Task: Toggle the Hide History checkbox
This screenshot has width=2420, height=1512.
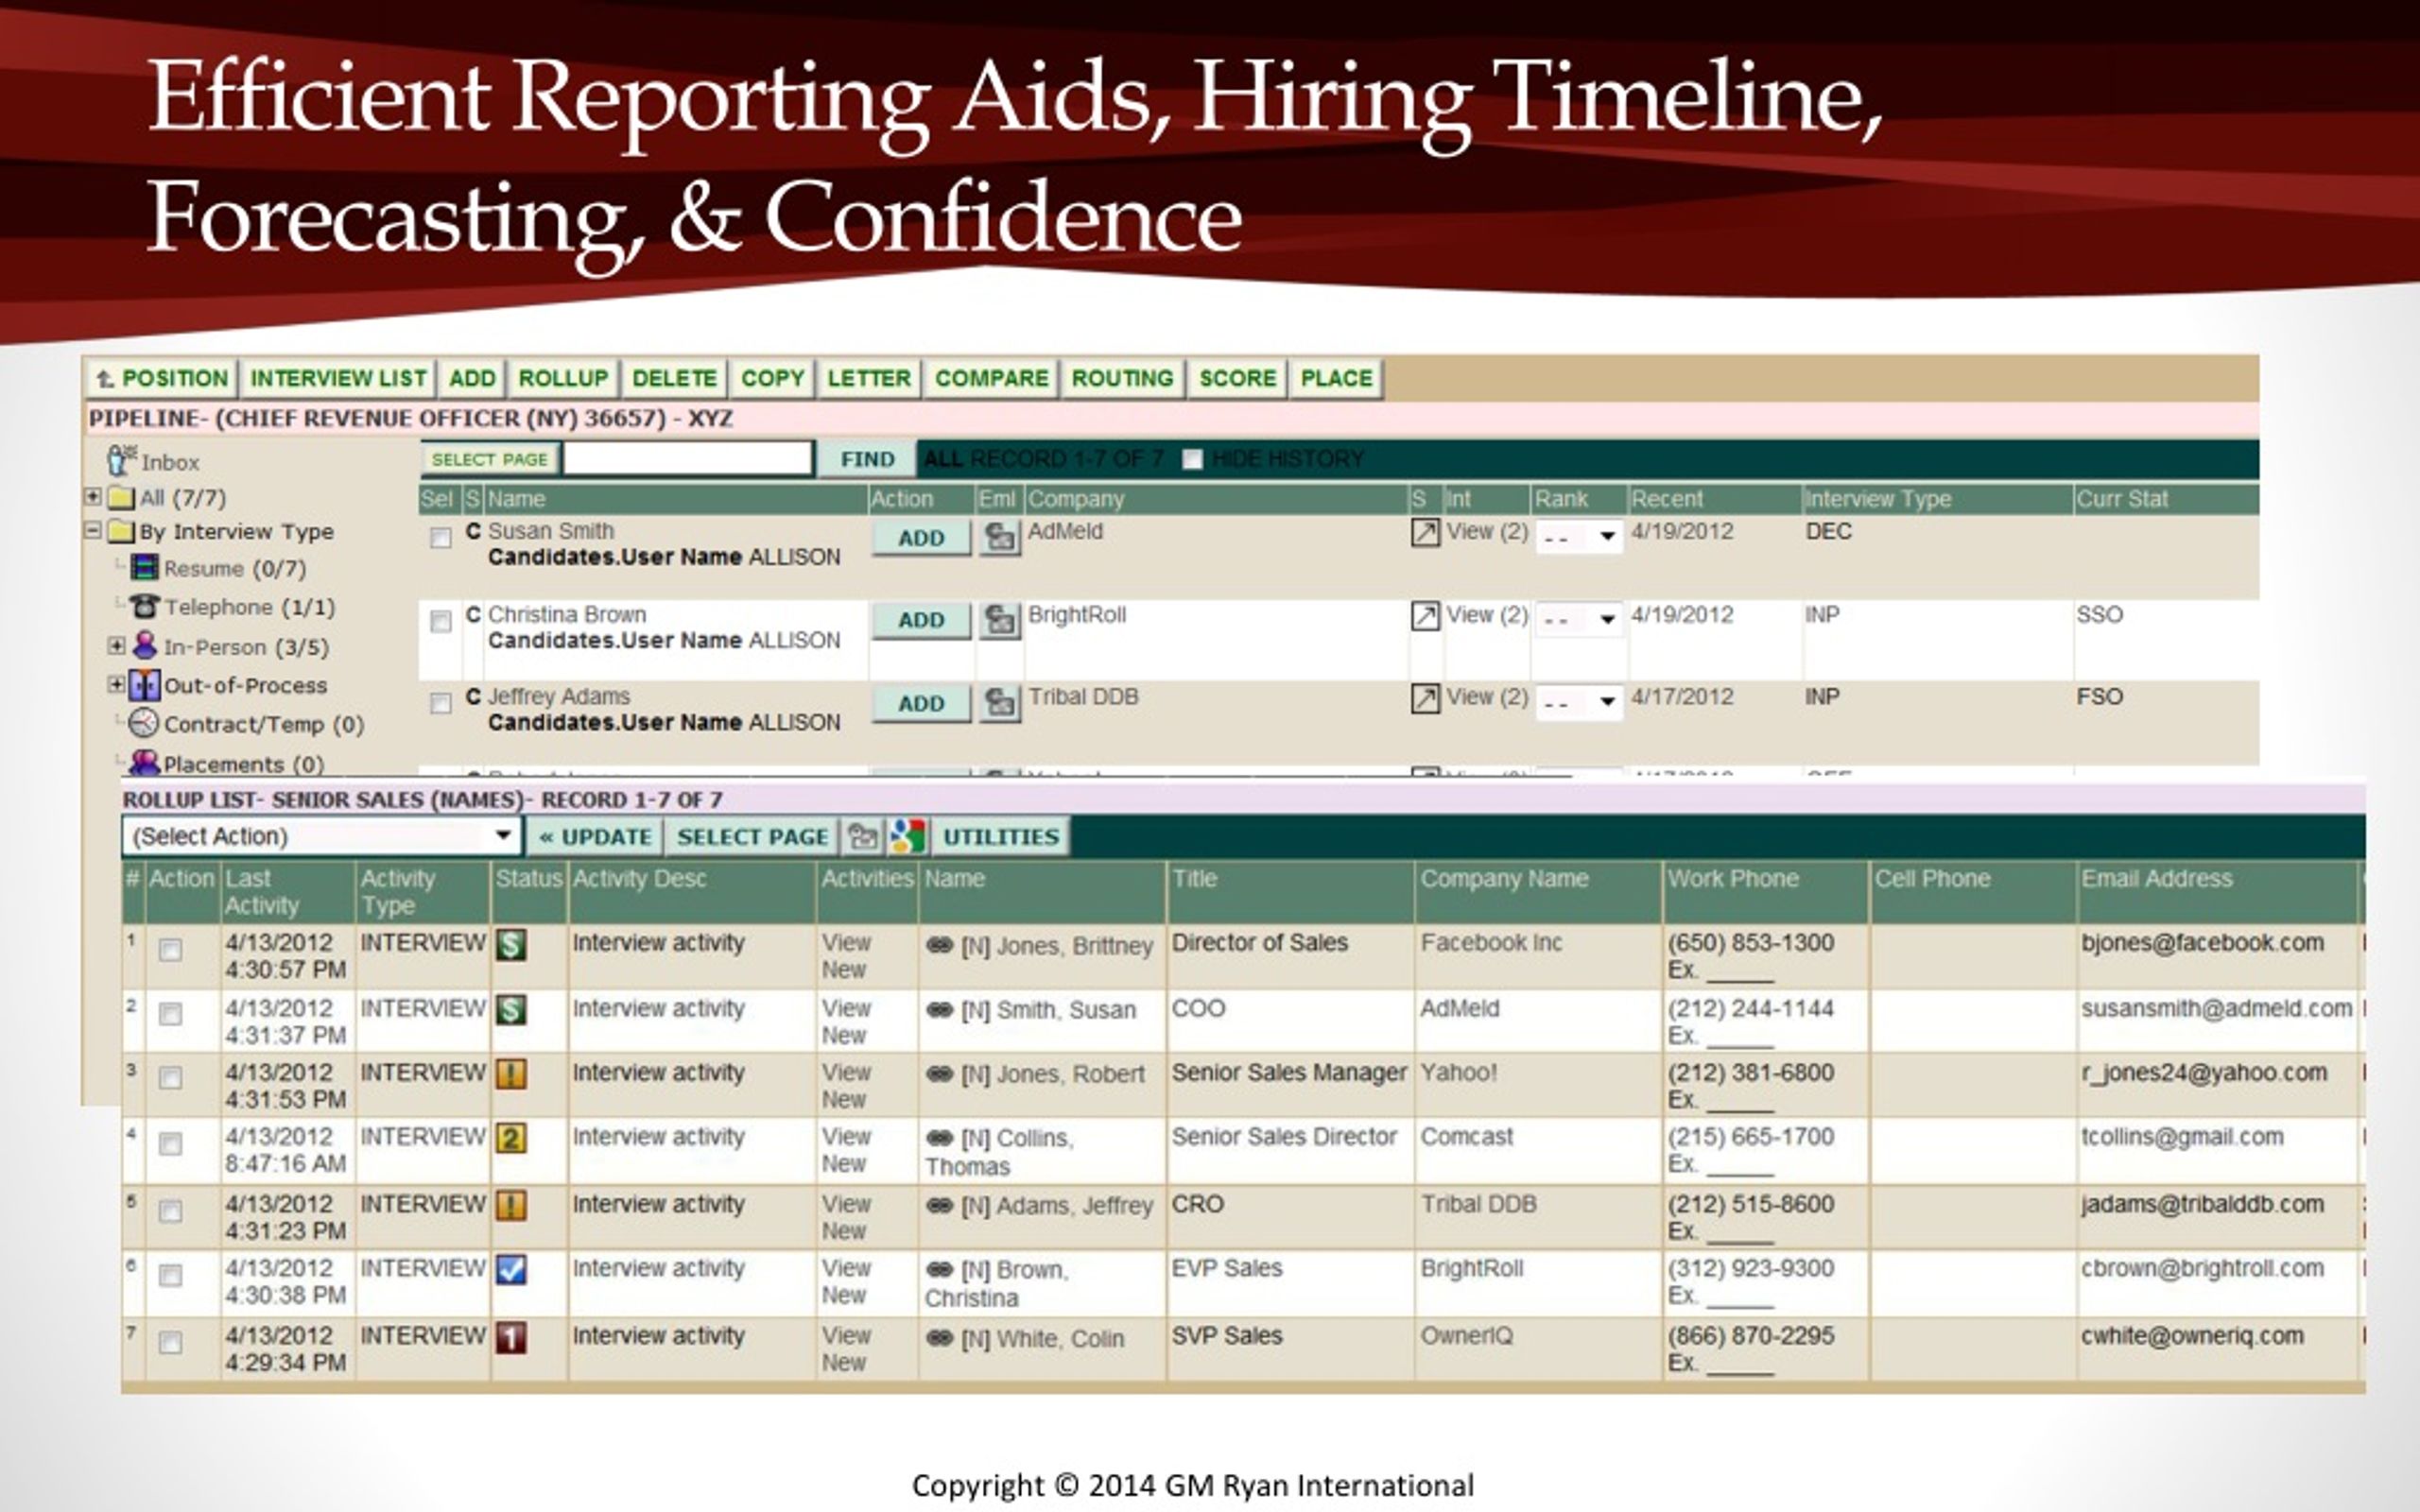Action: pyautogui.click(x=1192, y=459)
